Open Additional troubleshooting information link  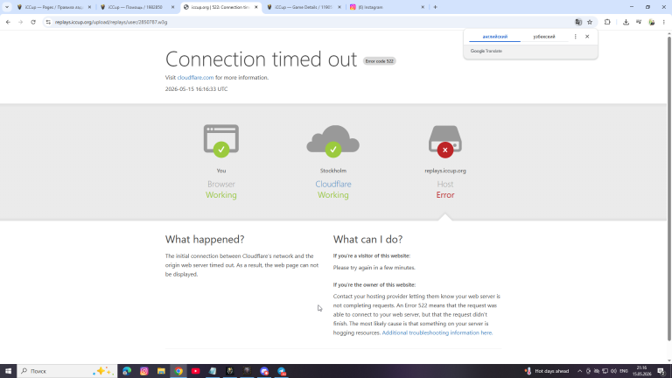click(437, 332)
